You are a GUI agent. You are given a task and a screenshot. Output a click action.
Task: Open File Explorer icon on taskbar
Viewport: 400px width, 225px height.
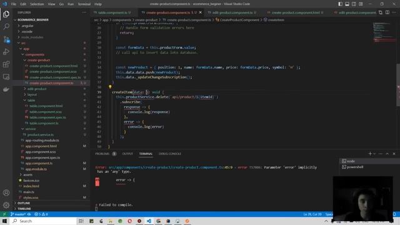[x=111, y=221]
